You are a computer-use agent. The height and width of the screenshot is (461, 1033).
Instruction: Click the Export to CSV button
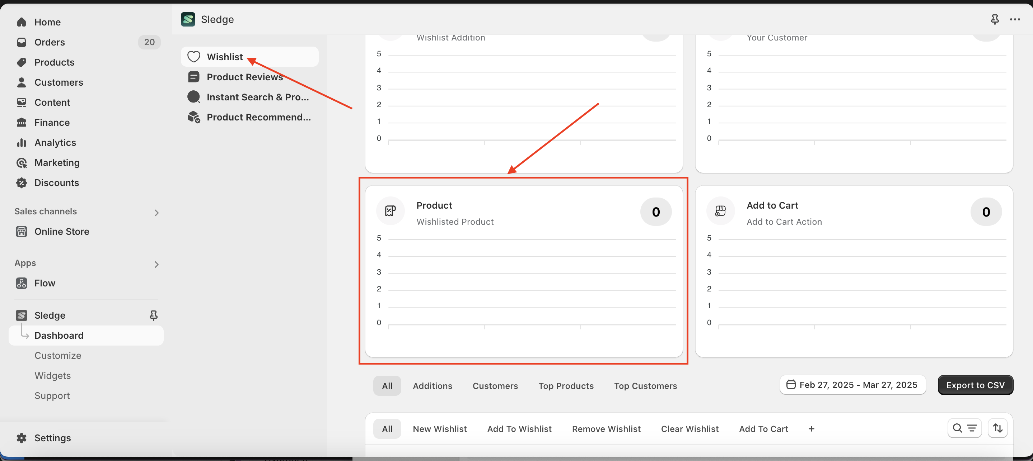pos(975,385)
